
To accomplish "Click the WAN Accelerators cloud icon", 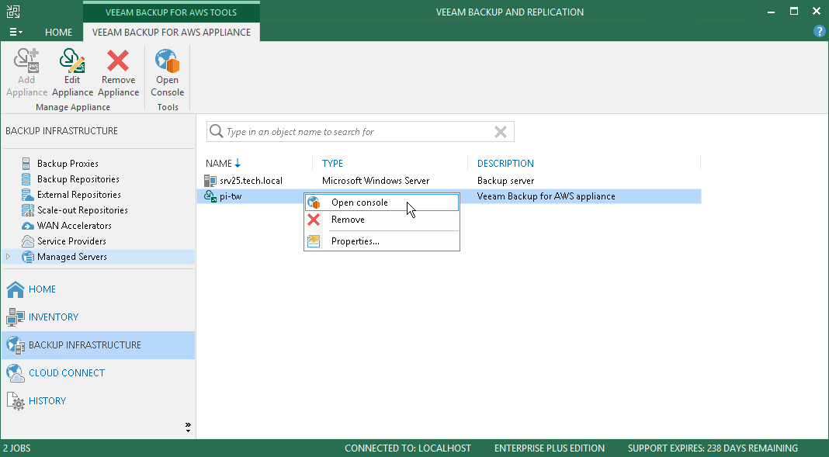I will (x=27, y=226).
